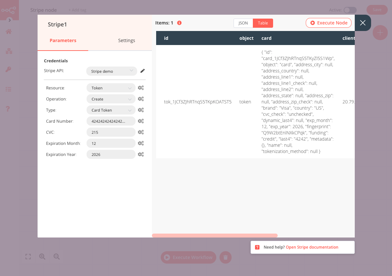
Task: Click the horizontal scrollbar under the output table
Action: coord(215,236)
